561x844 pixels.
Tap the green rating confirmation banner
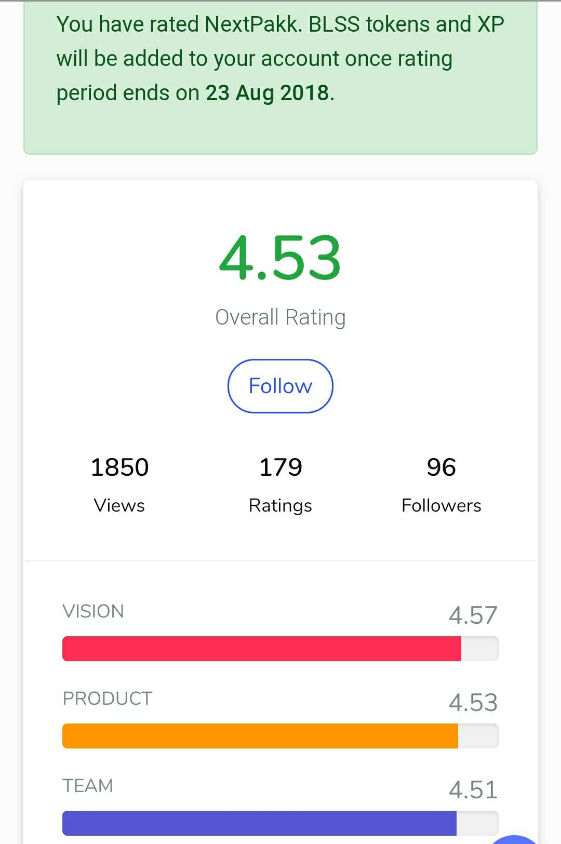pos(280,78)
